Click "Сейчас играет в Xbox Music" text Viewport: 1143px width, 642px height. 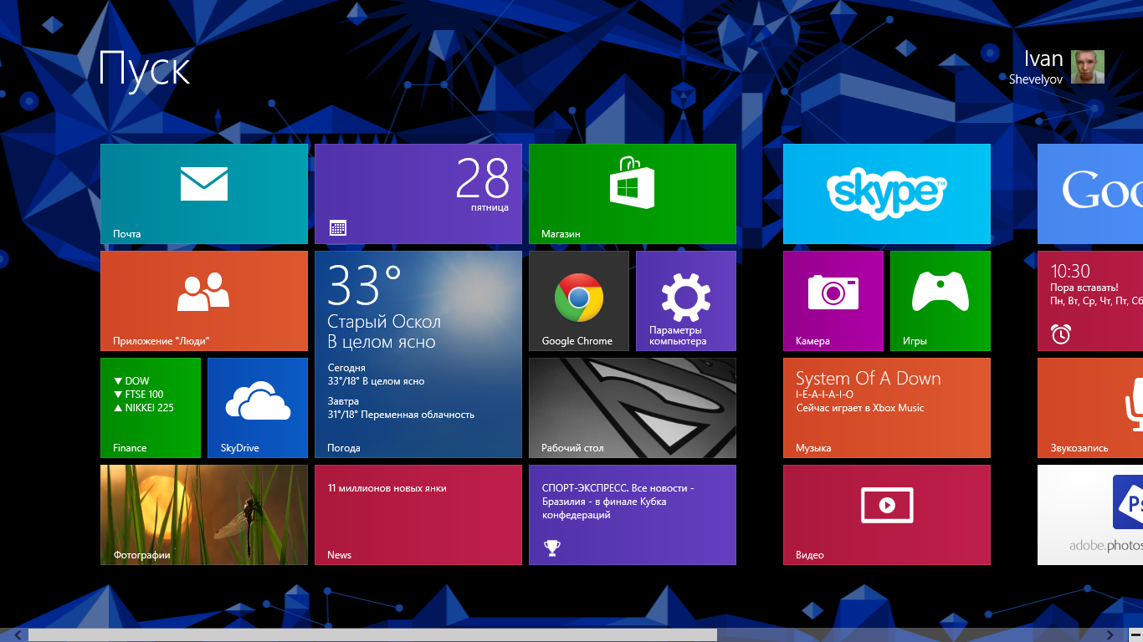pos(860,408)
